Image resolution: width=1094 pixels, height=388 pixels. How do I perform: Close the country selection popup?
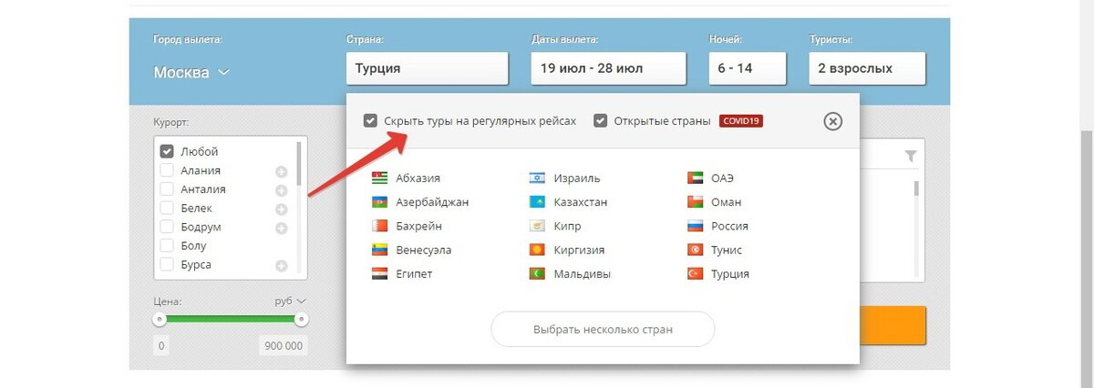832,121
